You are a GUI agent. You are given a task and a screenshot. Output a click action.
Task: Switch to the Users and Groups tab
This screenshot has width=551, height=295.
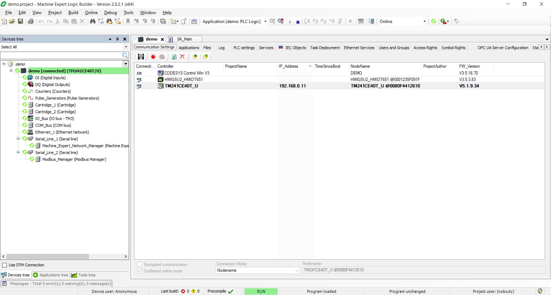point(394,48)
